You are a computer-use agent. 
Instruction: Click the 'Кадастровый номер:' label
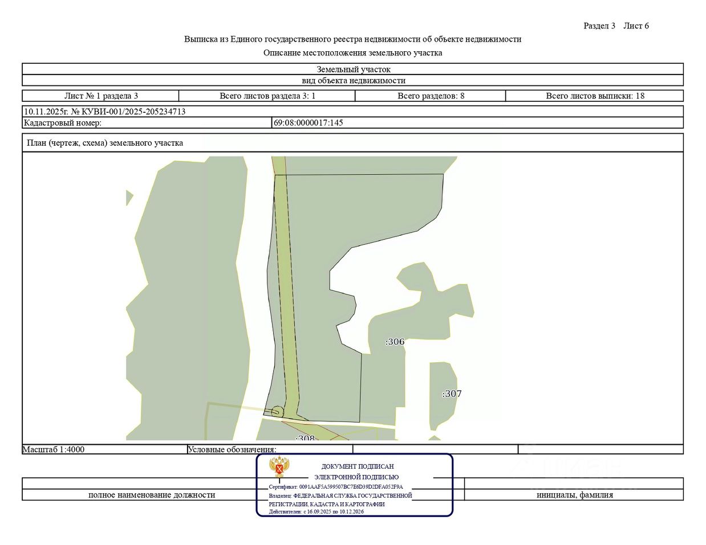63,122
